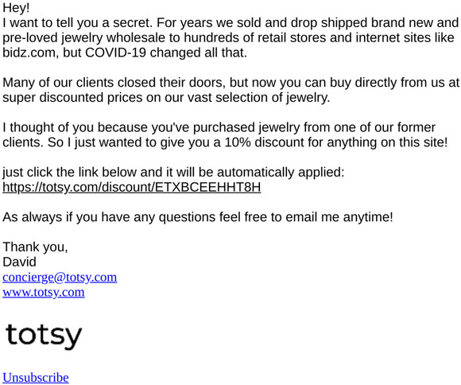Click the 'bidz.com' text in first paragraph
This screenshot has width=461, height=385.
pyautogui.click(x=29, y=52)
